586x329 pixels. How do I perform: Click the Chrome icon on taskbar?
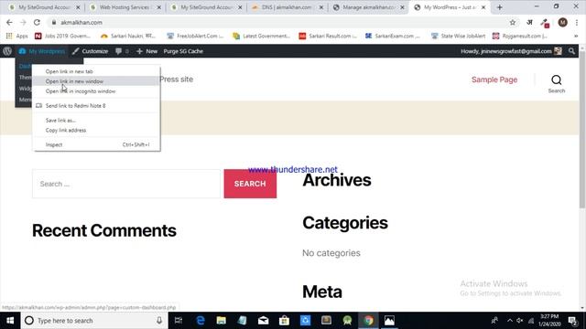click(368, 321)
